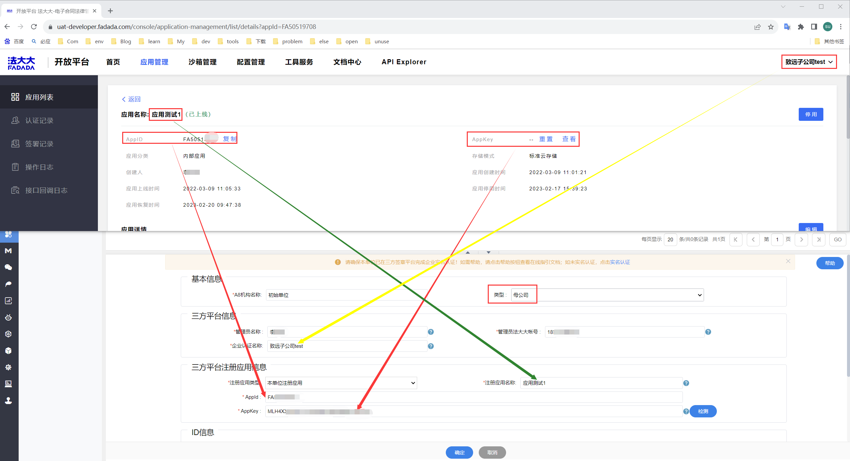The image size is (850, 461).
Task: Select 签署记录 in left sidebar
Action: point(39,144)
